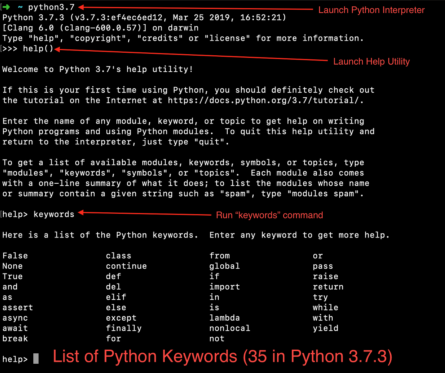Click the 'Run keywords command' annotation
This screenshot has width=445, height=373.
[x=269, y=215]
